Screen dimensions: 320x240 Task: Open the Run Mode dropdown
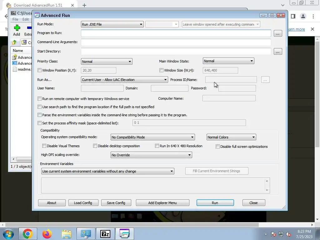[112, 24]
